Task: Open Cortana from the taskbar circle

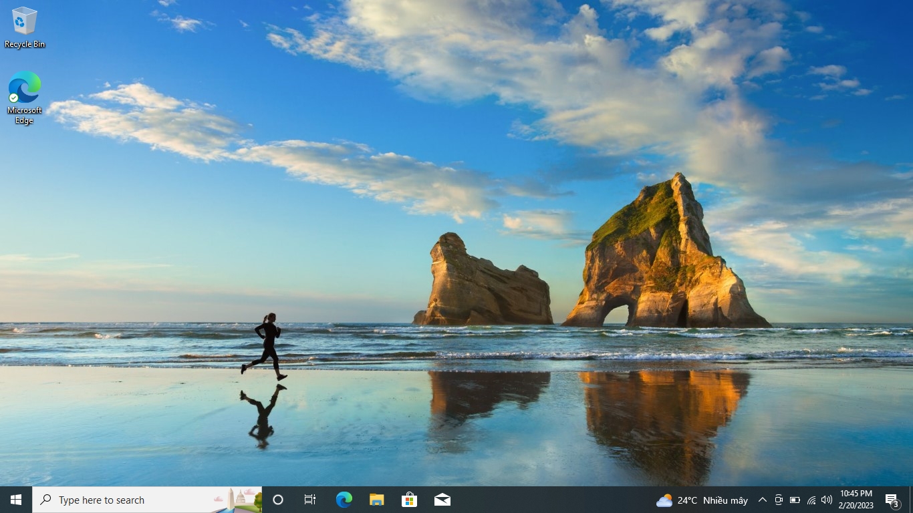Action: [278, 500]
